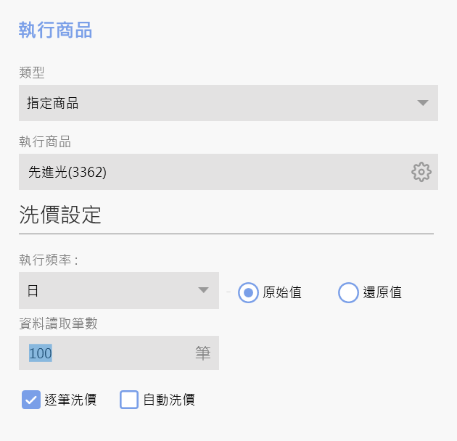
Task: Click the 還原值 label text
Action: click(382, 293)
